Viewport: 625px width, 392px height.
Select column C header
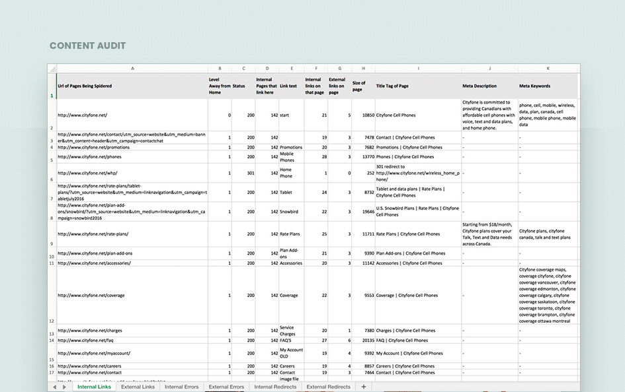(243, 69)
